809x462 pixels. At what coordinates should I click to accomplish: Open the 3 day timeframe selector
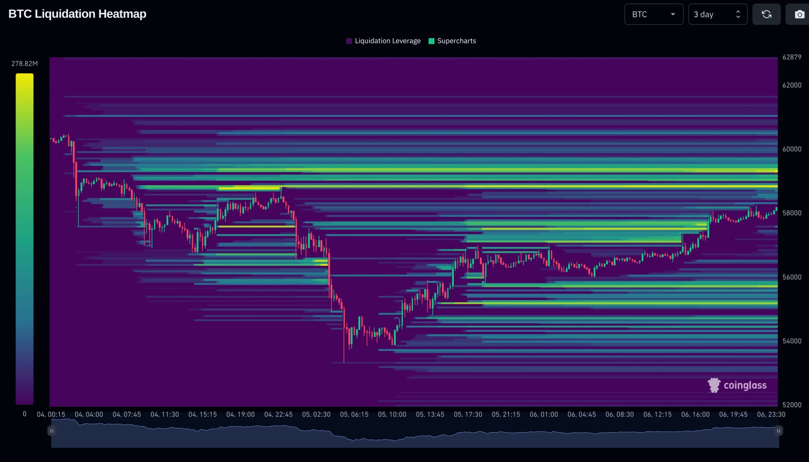tap(718, 14)
